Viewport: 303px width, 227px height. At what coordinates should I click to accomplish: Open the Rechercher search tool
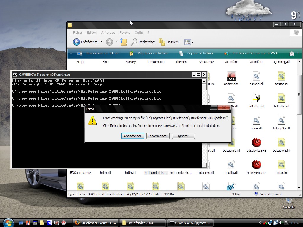pyautogui.click(x=143, y=42)
